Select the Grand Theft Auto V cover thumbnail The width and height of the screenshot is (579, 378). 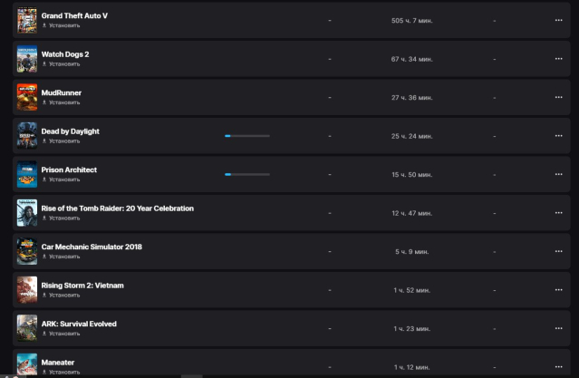(26, 20)
